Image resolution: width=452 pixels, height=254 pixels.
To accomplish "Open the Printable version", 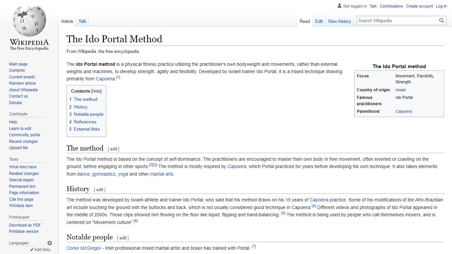I will [24, 232].
